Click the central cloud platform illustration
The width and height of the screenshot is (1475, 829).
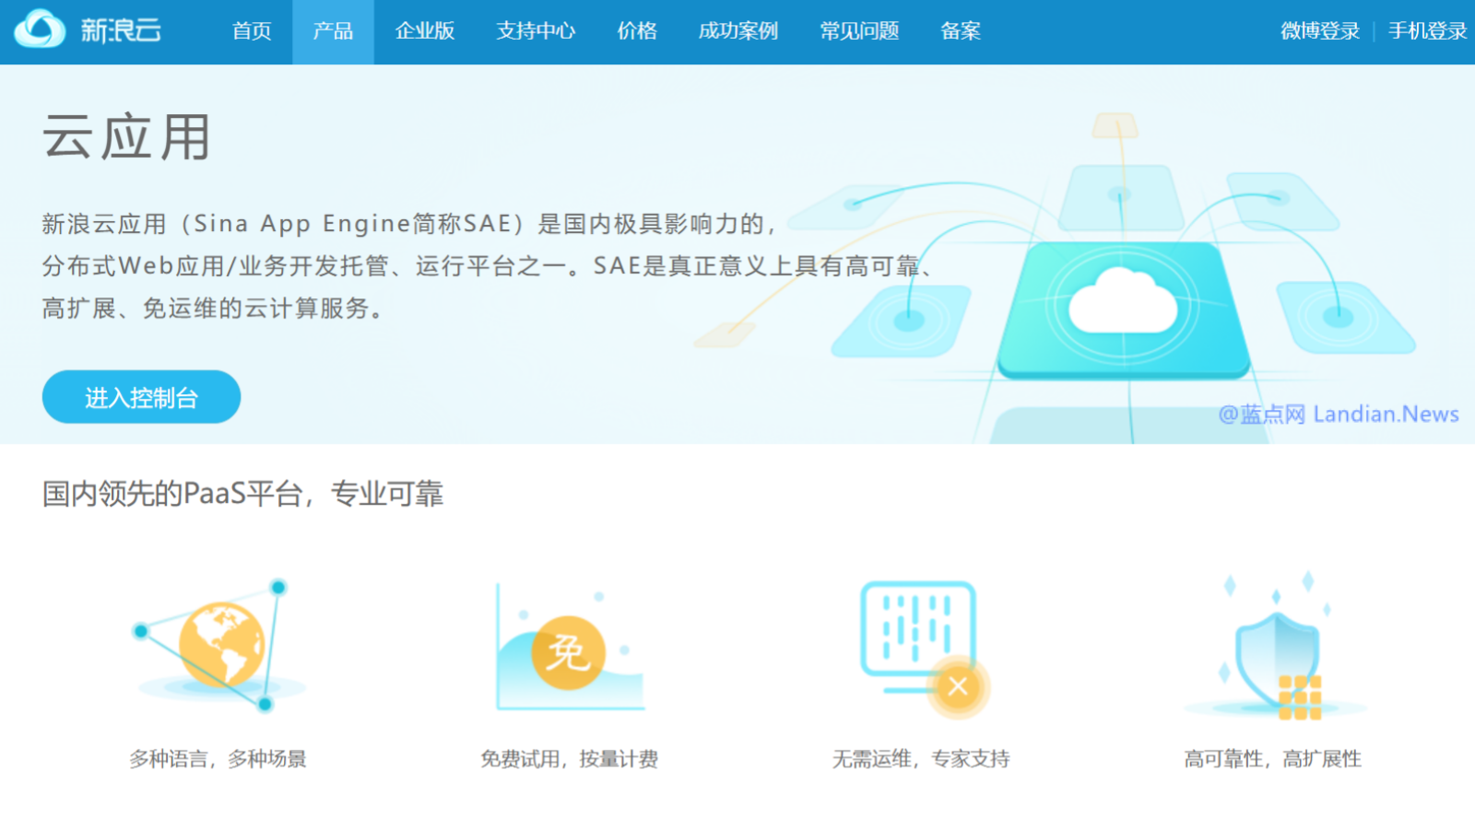click(x=1122, y=307)
